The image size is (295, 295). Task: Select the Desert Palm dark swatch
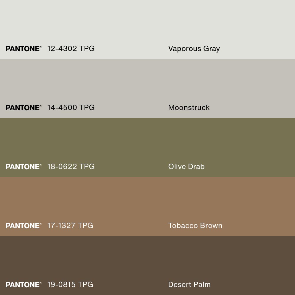pyautogui.click(x=147, y=260)
